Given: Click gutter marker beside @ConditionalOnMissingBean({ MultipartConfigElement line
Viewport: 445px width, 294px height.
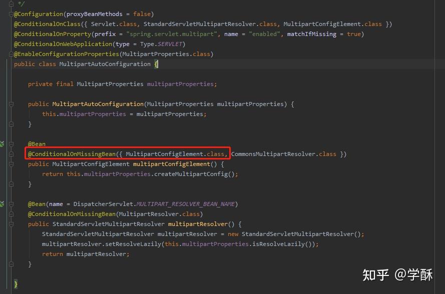Looking at the screenshot, I should (11, 154).
